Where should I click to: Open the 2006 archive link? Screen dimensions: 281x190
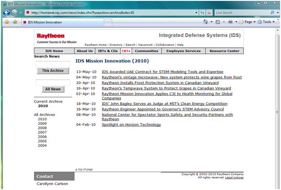pyautogui.click(x=42, y=137)
